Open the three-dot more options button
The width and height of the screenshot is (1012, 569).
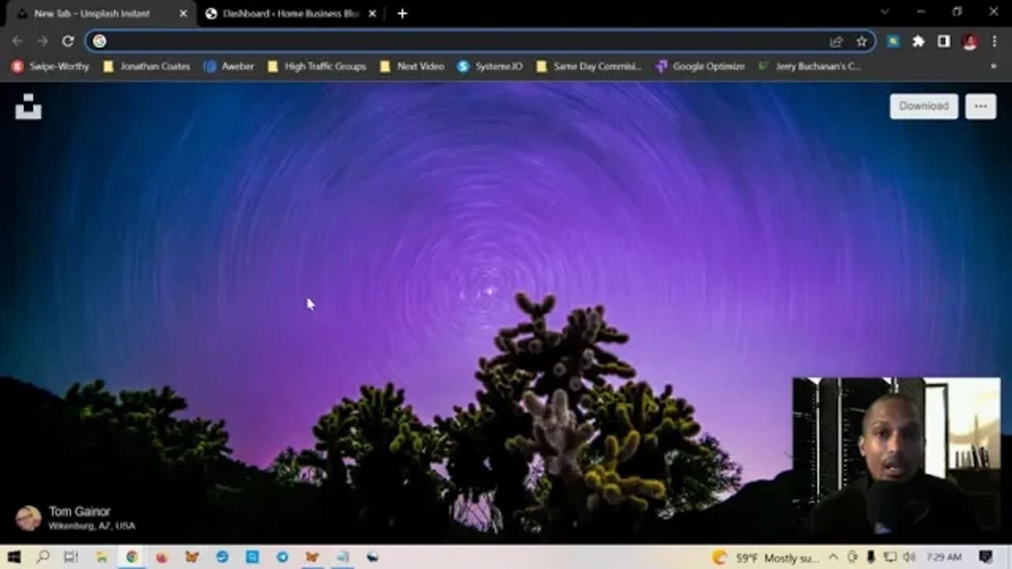[980, 106]
